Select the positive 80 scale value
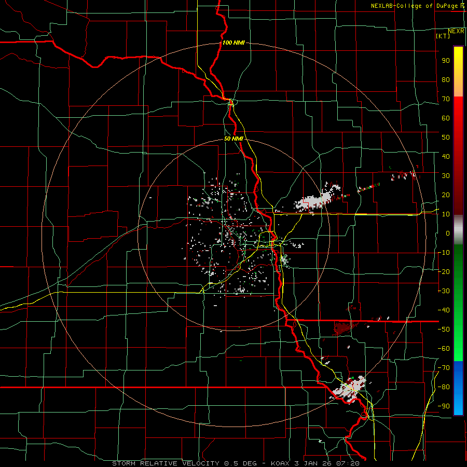The width and height of the screenshot is (467, 467). tap(446, 80)
